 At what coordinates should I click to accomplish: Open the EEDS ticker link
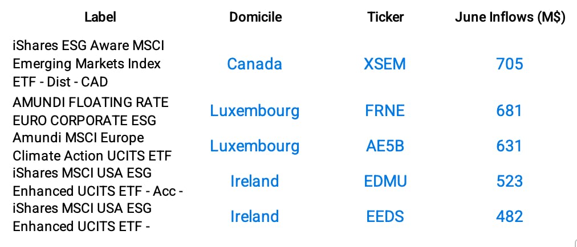tap(385, 216)
